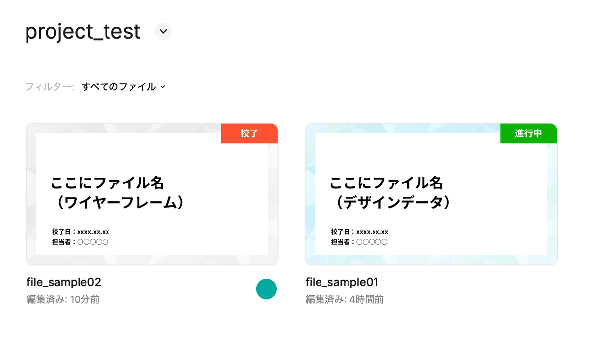Select the file_sample01 file name
Image resolution: width=589 pixels, height=339 pixels.
pyautogui.click(x=342, y=282)
